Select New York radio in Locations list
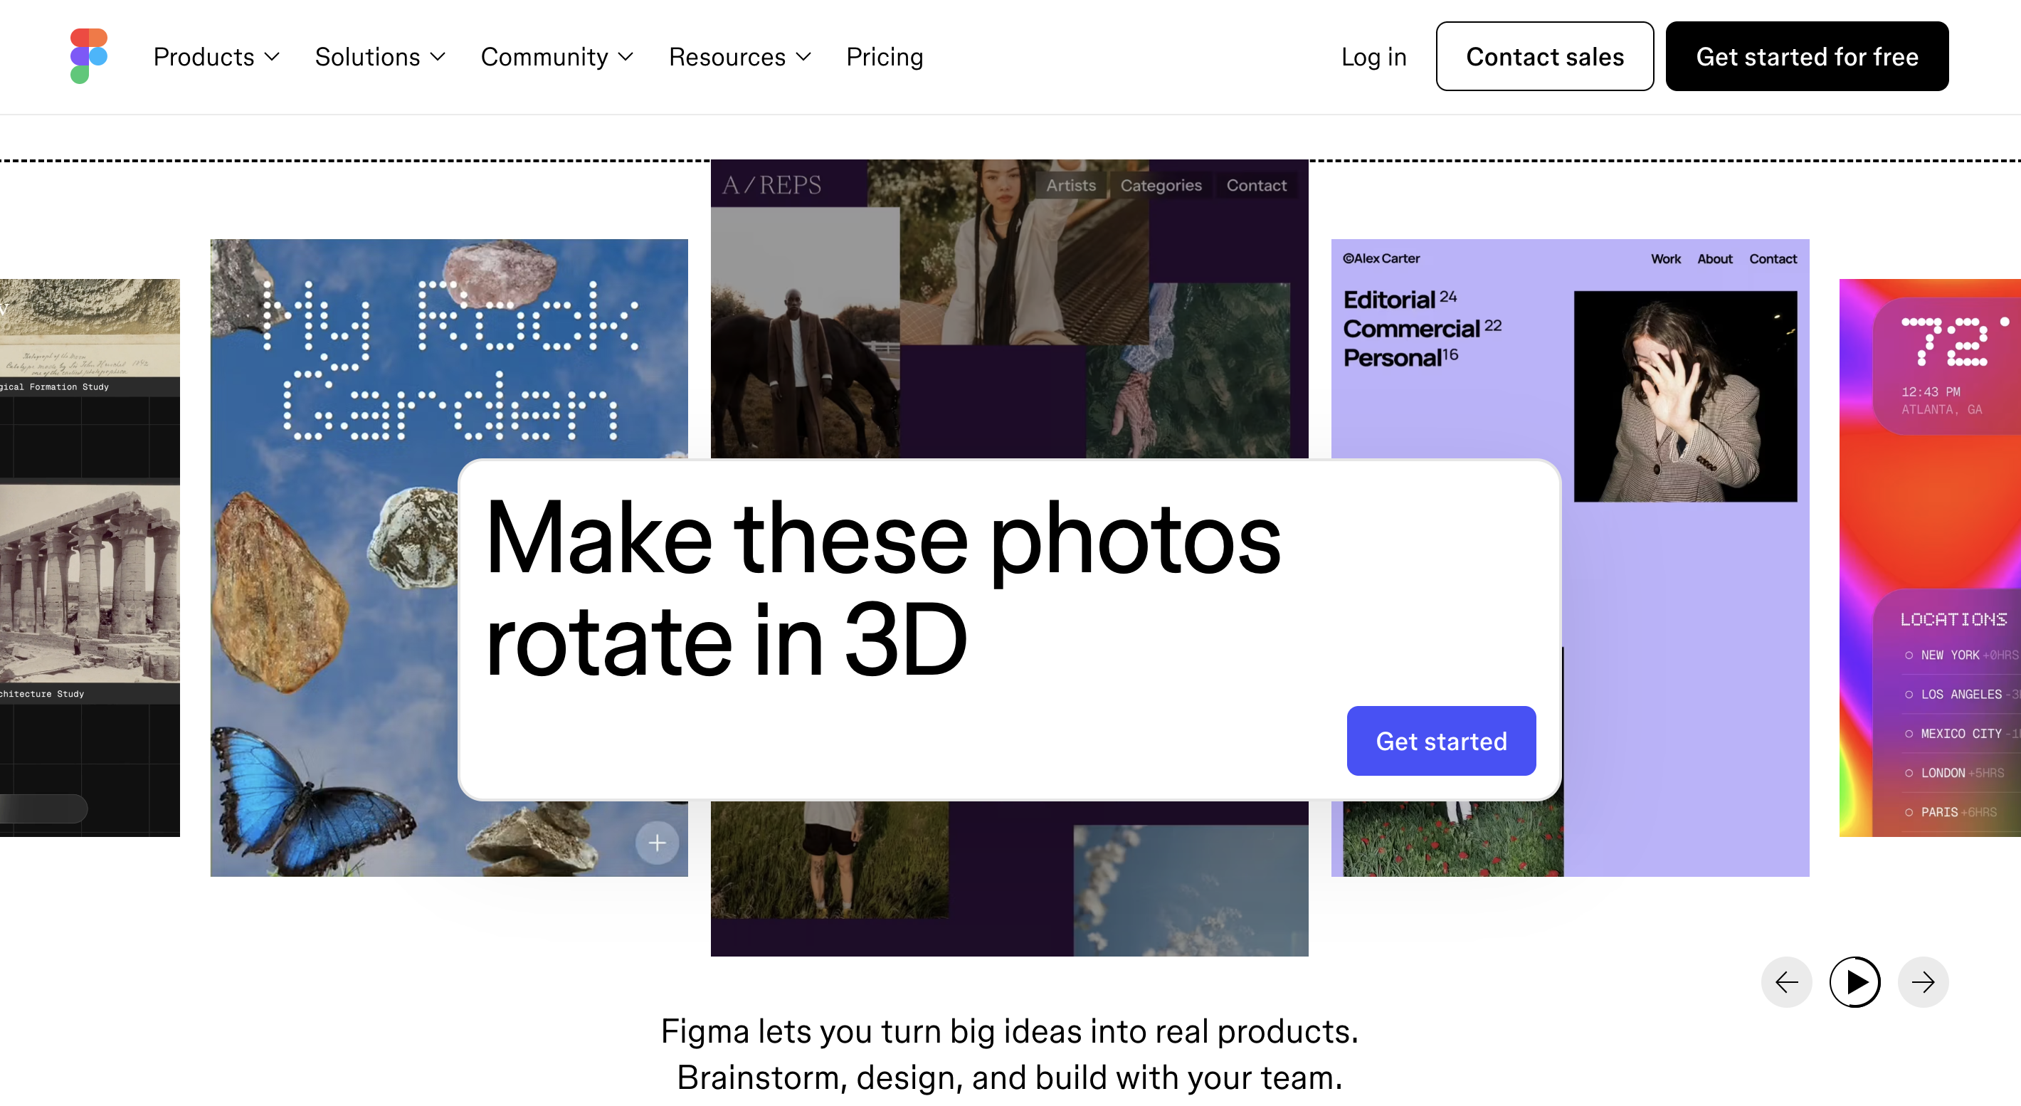Image resolution: width=2021 pixels, height=1106 pixels. click(x=1909, y=655)
